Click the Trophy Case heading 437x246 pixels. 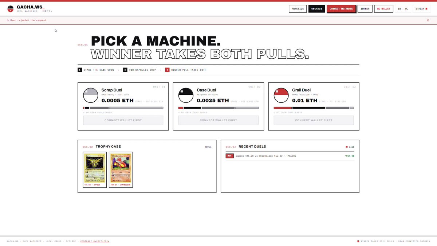click(108, 147)
